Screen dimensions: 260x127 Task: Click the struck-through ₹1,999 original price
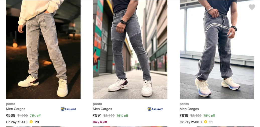(23, 116)
